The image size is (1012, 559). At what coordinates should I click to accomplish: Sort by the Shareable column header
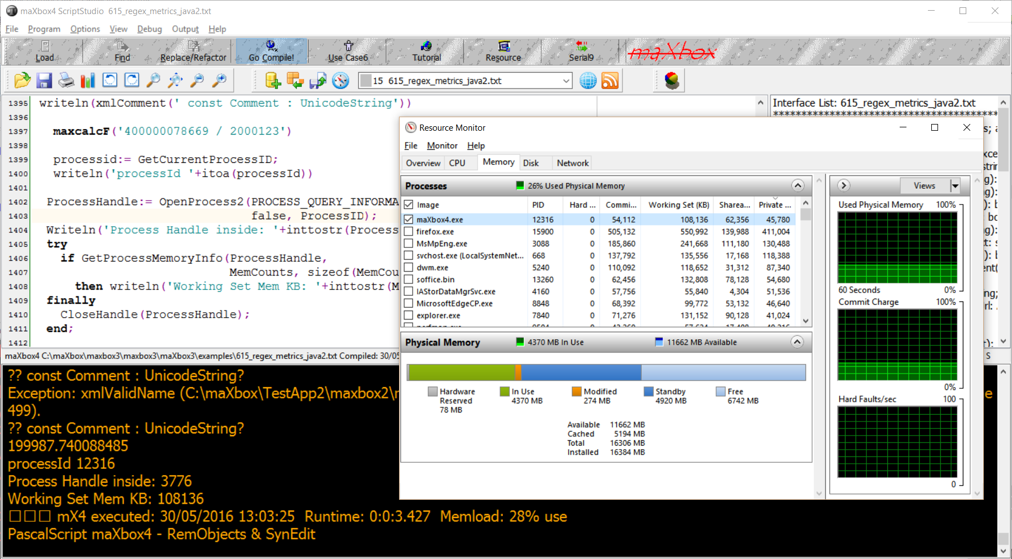point(734,205)
